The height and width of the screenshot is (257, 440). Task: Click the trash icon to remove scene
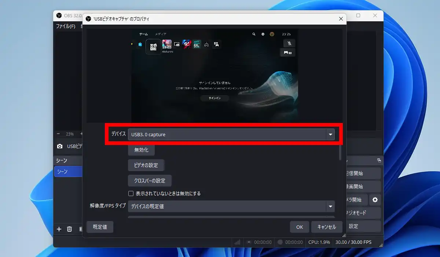point(69,229)
